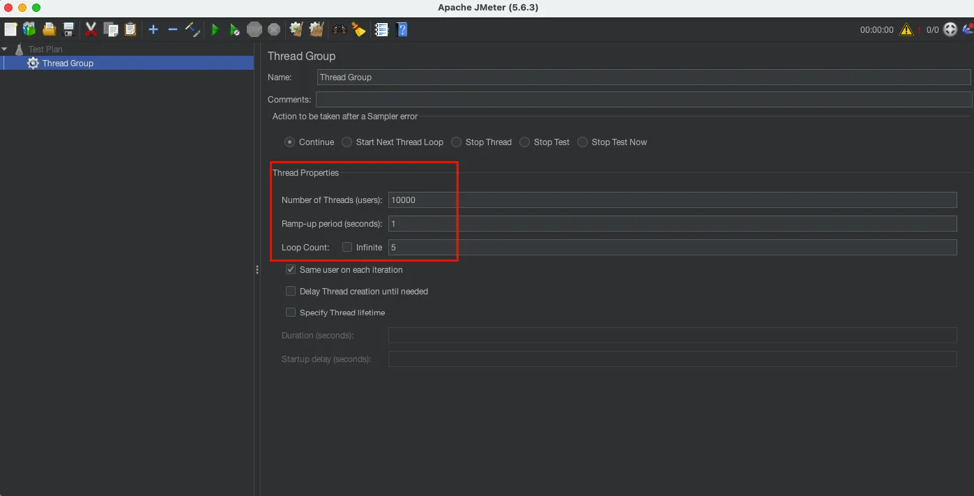This screenshot has height=496, width=974.
Task: Click Start no pauses icon
Action: [x=235, y=29]
